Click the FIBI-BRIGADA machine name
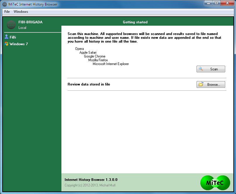Image resolution: width=236 pixels, height=194 pixels. 30,22
